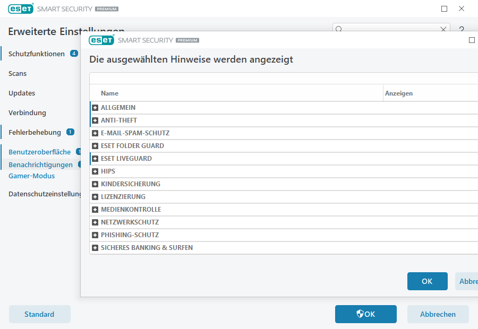The width and height of the screenshot is (478, 329).
Task: Expand ESET LIVEGUARD plus icon
Action: click(96, 159)
